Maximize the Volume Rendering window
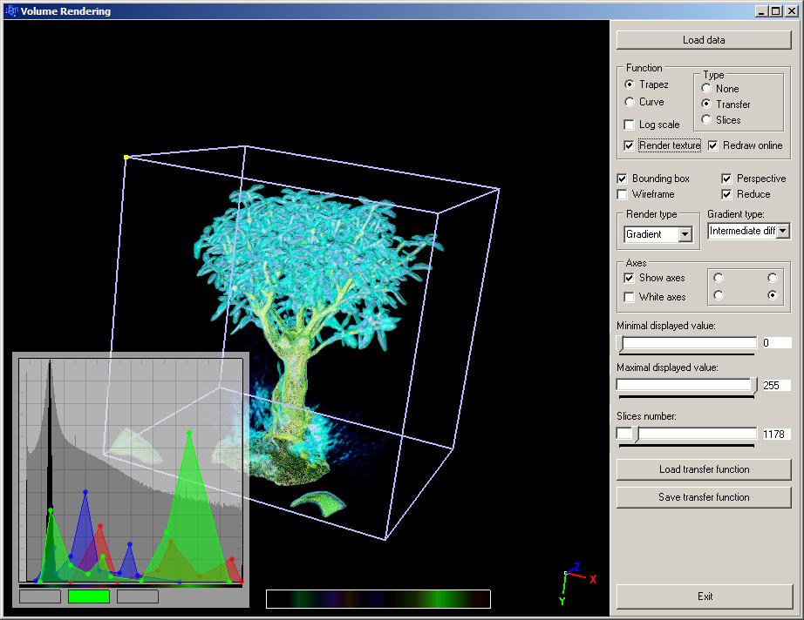The height and width of the screenshot is (620, 804). pos(776,10)
